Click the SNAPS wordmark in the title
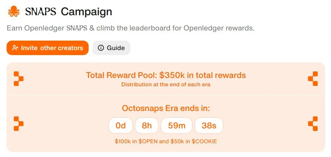Image resolution: width=331 pixels, height=157 pixels. pos(41,12)
